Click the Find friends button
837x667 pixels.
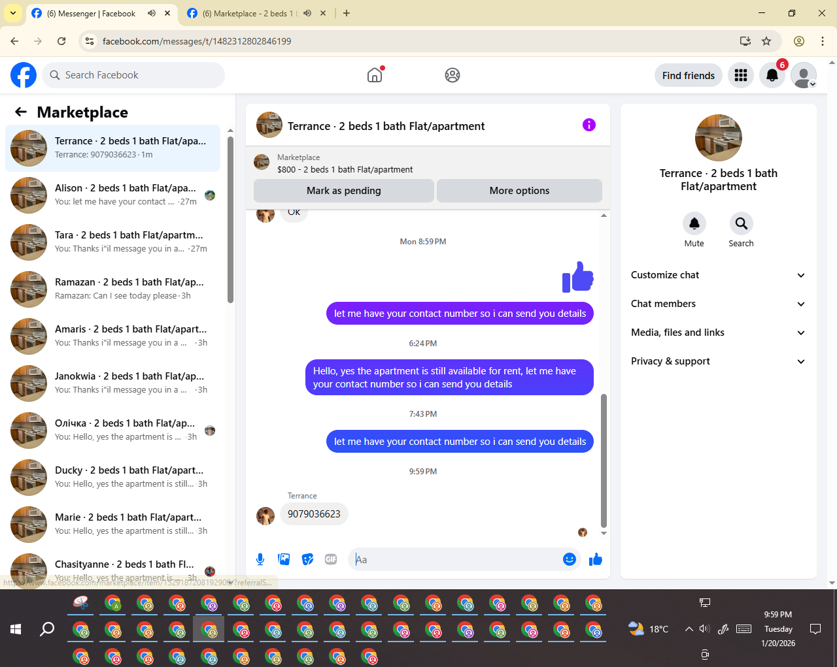689,75
